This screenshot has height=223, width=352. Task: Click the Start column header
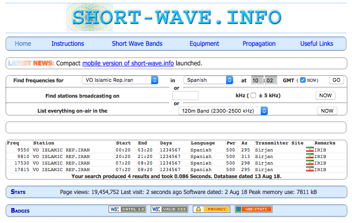click(x=123, y=143)
